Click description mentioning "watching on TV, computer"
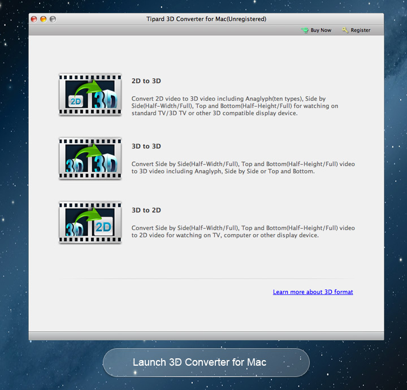Image resolution: width=407 pixels, height=390 pixels. [x=243, y=232]
